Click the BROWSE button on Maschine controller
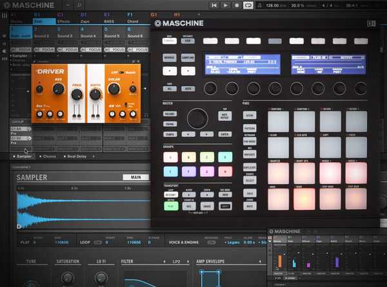387x287 pixels. click(170, 58)
